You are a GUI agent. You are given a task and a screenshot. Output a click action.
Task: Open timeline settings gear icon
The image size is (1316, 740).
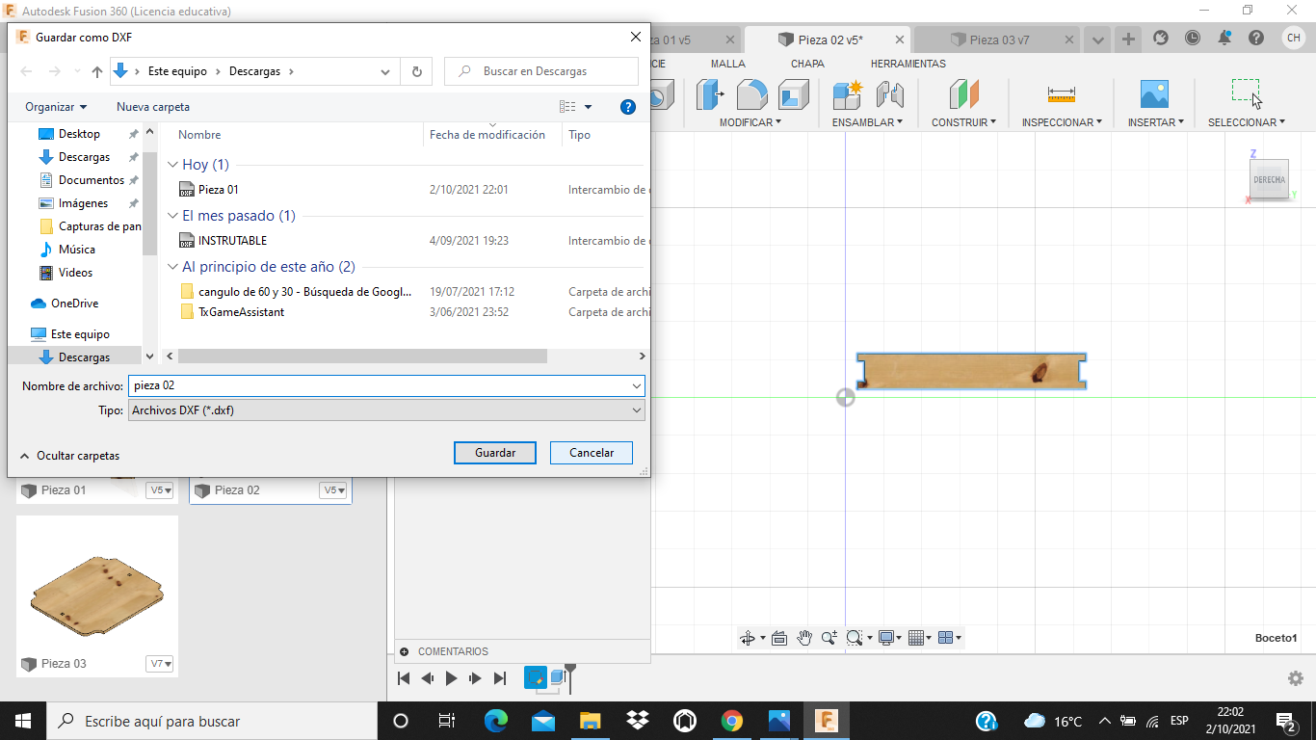(x=1296, y=678)
